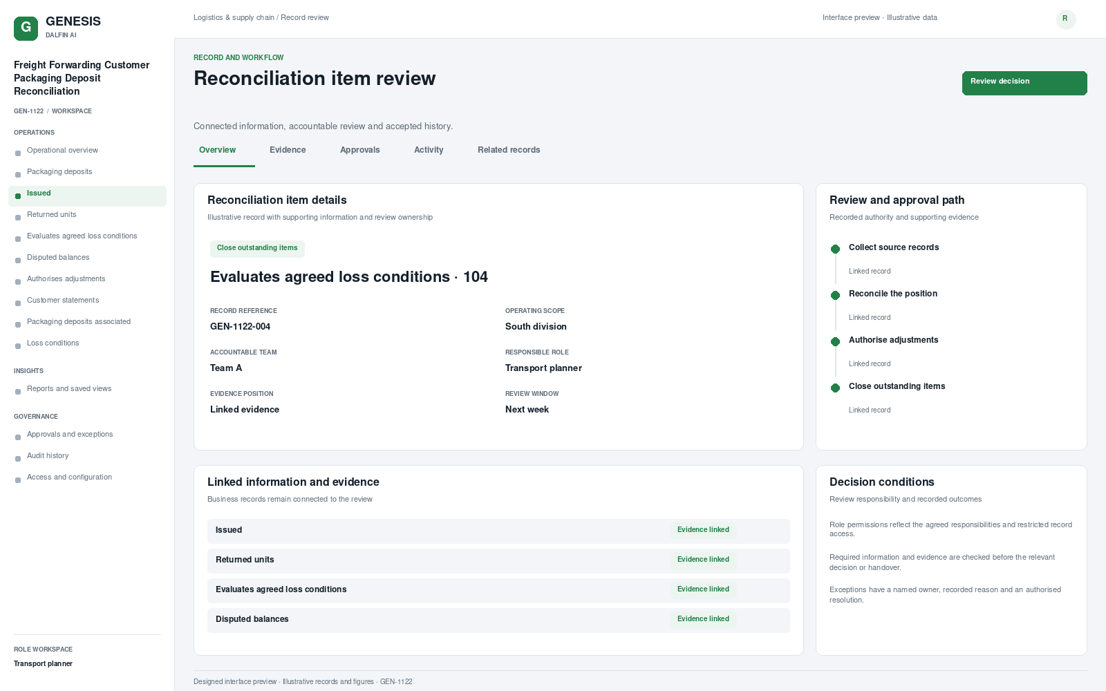Image resolution: width=1106 pixels, height=691 pixels.
Task: Click the Review decision button
Action: [x=1024, y=83]
